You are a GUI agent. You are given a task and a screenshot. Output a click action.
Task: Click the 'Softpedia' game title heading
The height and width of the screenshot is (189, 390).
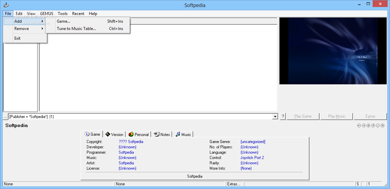pyautogui.click(x=16, y=126)
